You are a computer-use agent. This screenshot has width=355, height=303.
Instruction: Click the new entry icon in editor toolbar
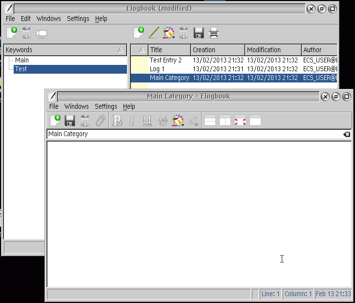click(55, 121)
